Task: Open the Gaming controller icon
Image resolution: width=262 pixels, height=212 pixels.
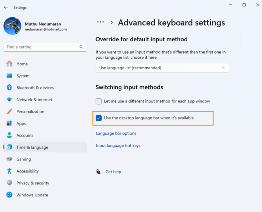Action: pos(10,159)
